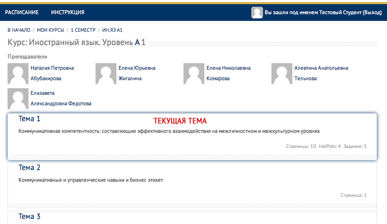This screenshot has width=387, height=224.
Task: Go to В НАЧАЛО breadcrumb
Action: click(19, 30)
